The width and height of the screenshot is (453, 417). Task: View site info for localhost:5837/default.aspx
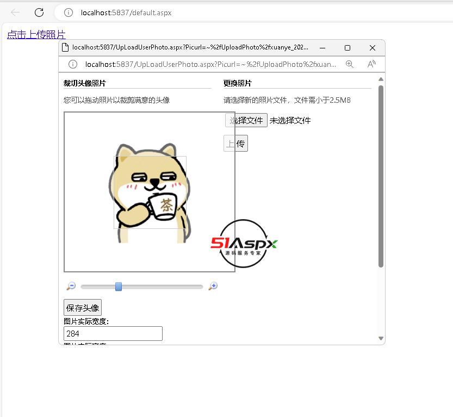coord(69,13)
